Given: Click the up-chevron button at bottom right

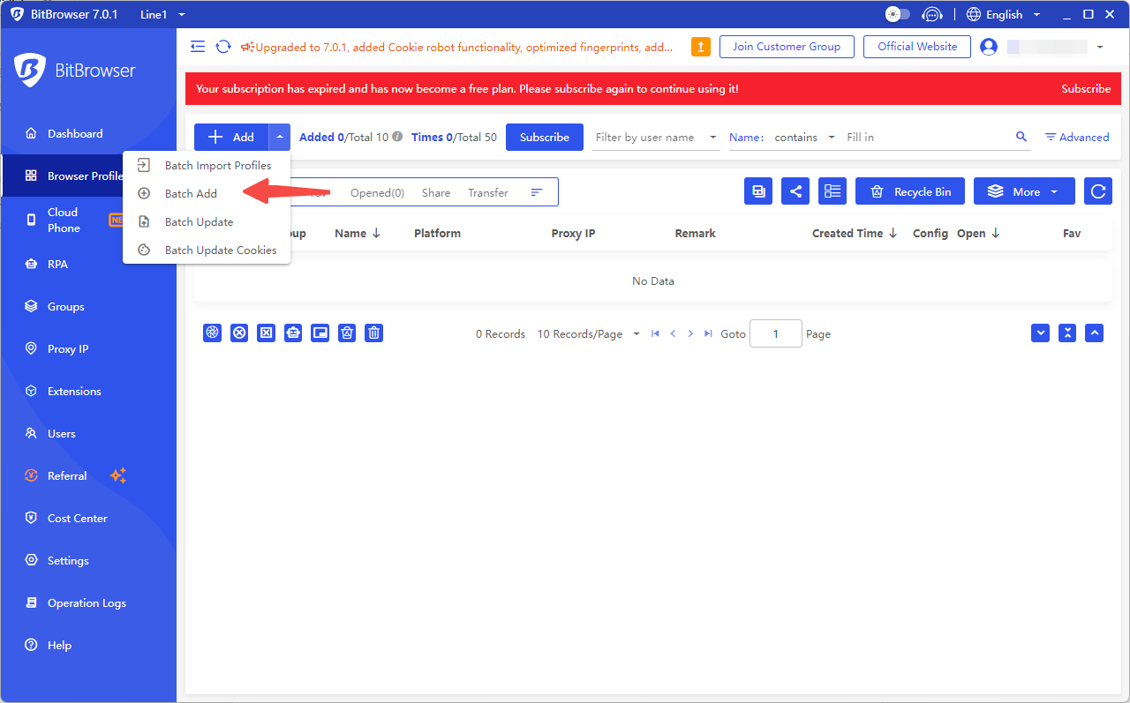Looking at the screenshot, I should [1095, 333].
